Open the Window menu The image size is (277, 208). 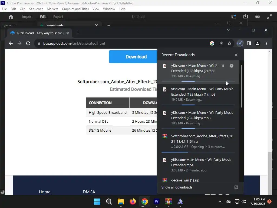tap(109, 9)
